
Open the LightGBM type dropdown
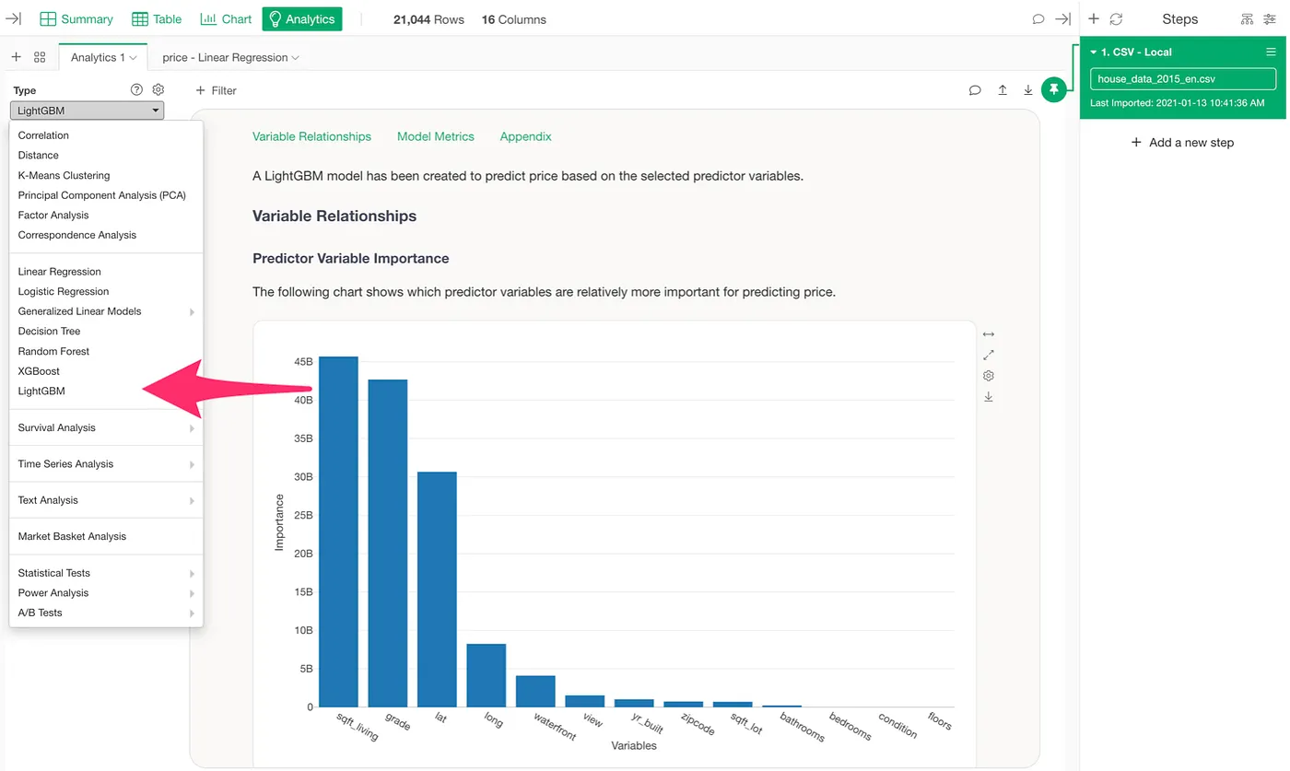click(88, 111)
